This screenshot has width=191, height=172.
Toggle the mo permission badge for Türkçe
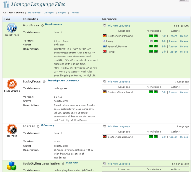pyautogui.click(x=156, y=52)
